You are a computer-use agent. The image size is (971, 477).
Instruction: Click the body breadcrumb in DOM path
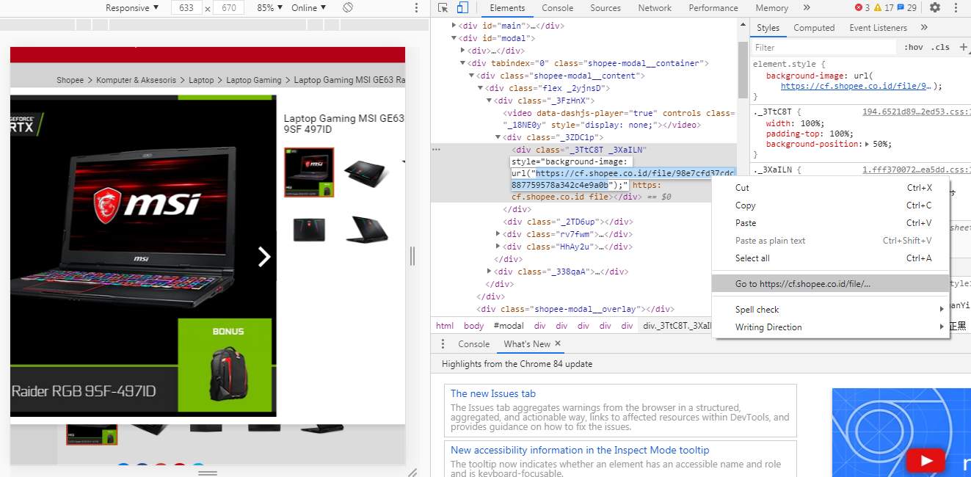[474, 326]
